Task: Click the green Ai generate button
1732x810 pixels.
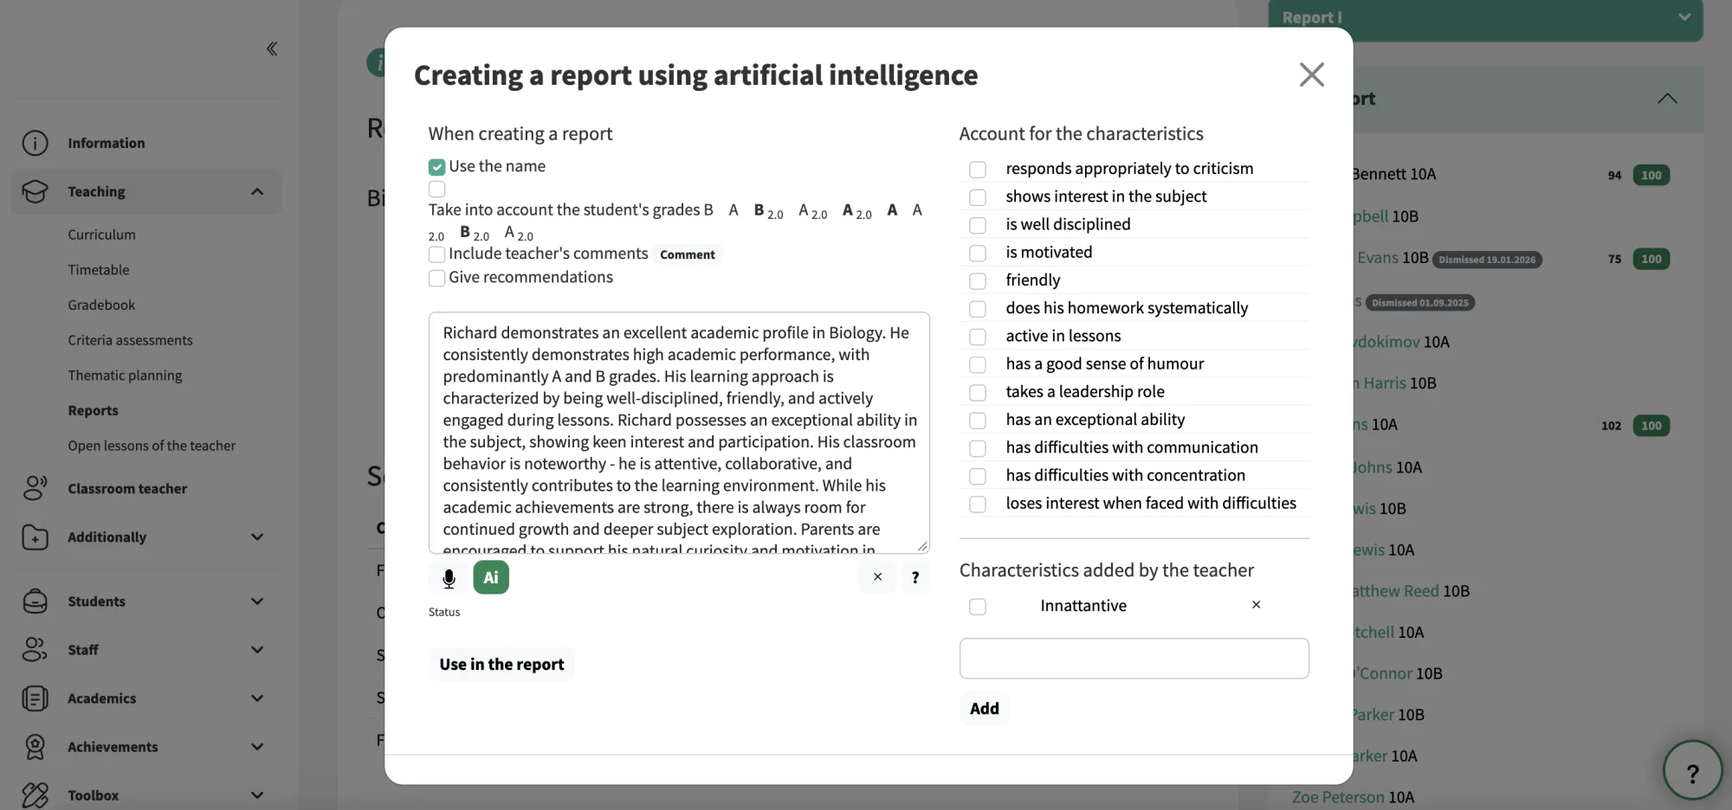Action: pyautogui.click(x=491, y=577)
